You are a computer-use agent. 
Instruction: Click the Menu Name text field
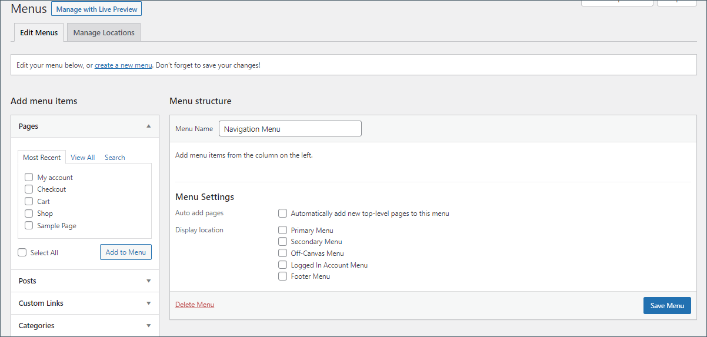290,129
